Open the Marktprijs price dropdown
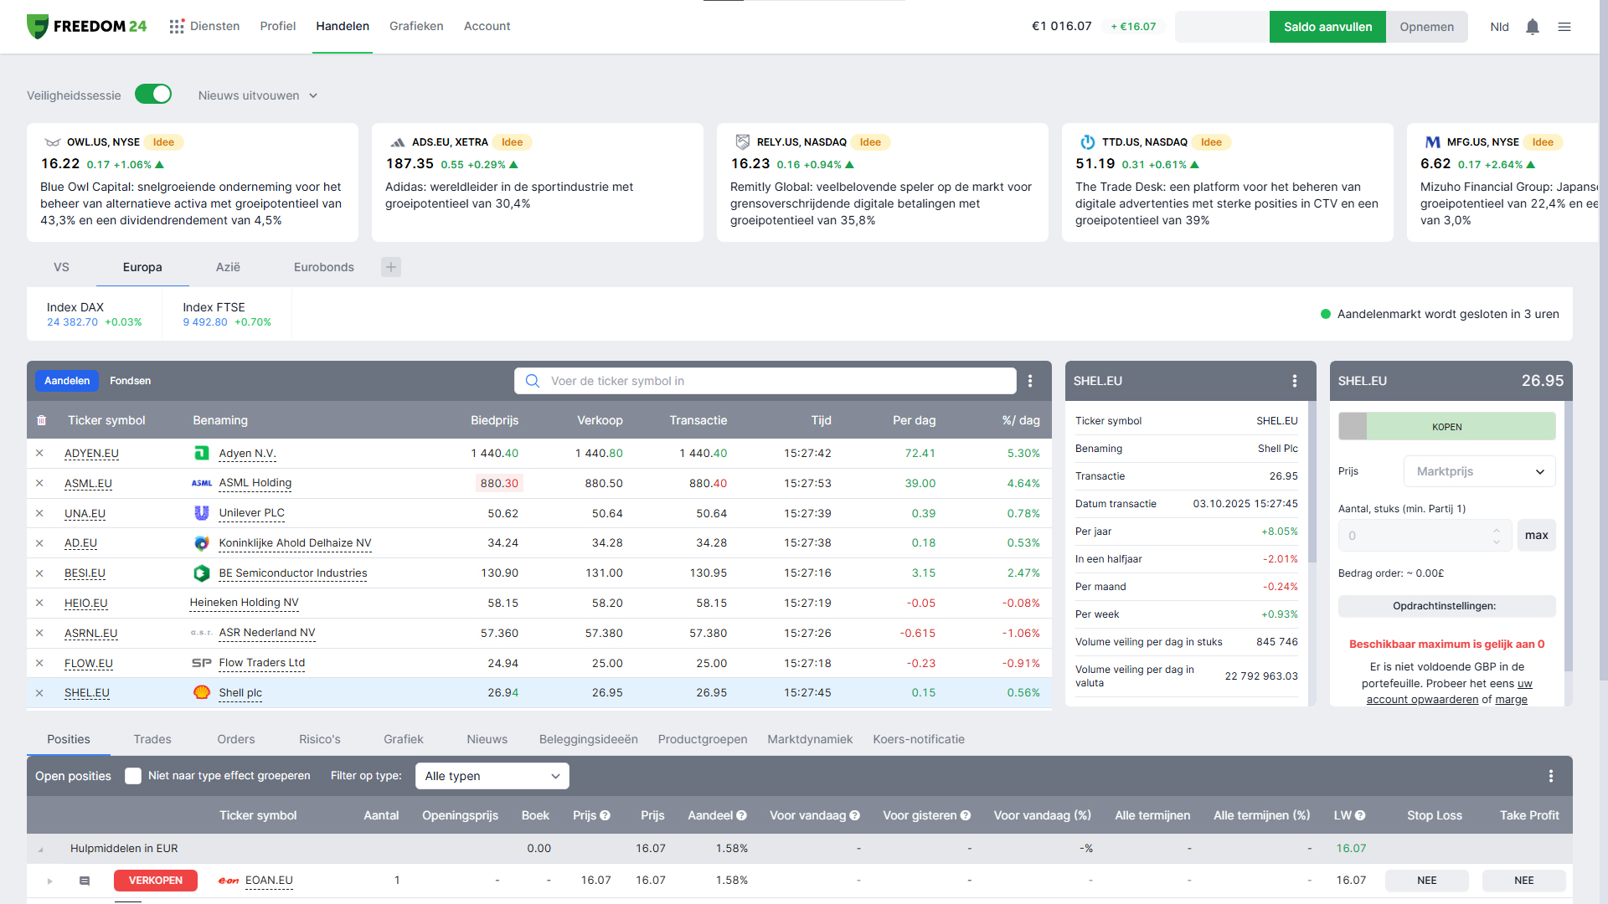 point(1479,471)
